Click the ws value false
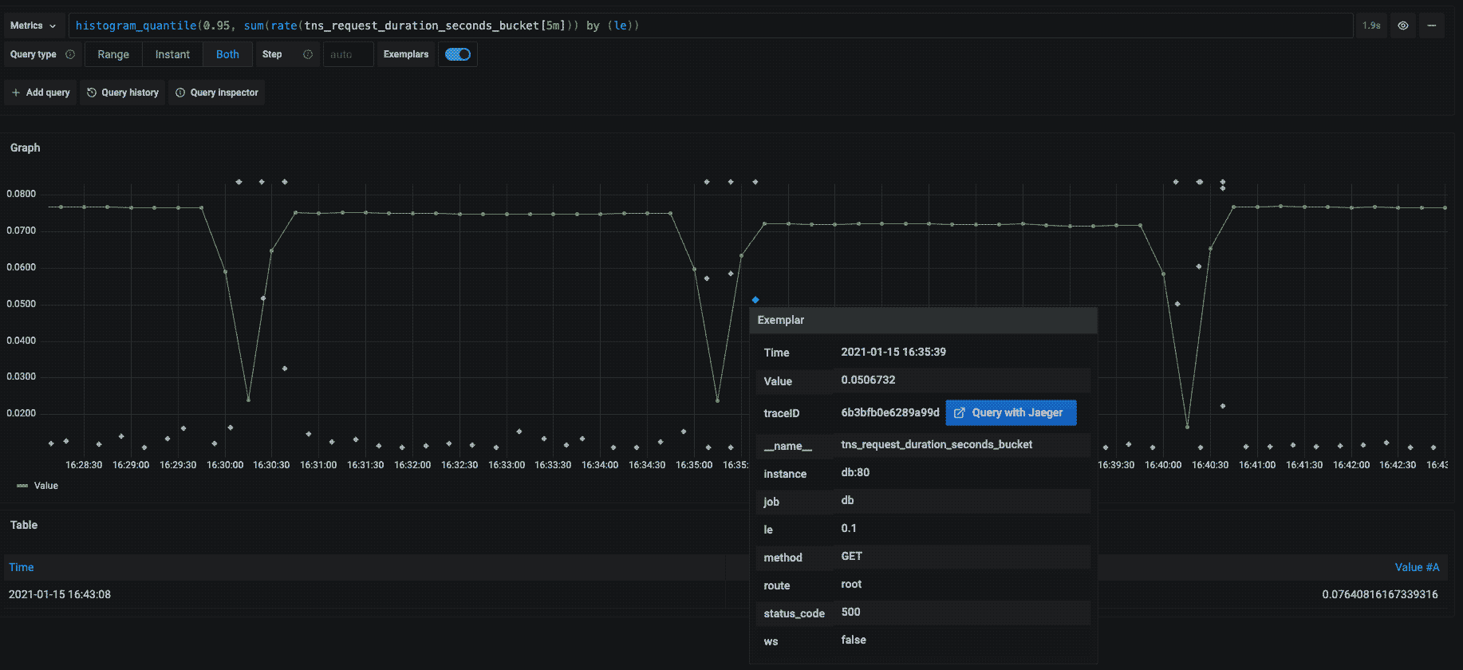The width and height of the screenshot is (1463, 670). point(854,640)
